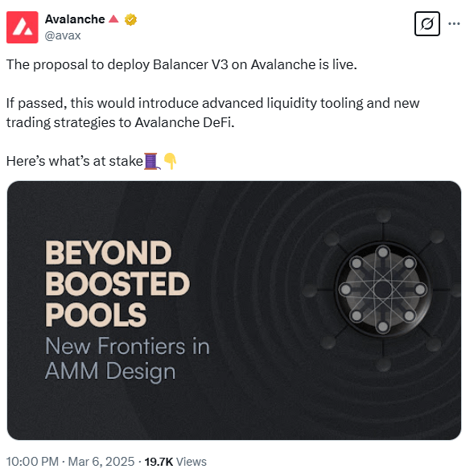Viewport: 474px width, 473px height.
Task: Click the gold verified badge
Action: point(130,19)
